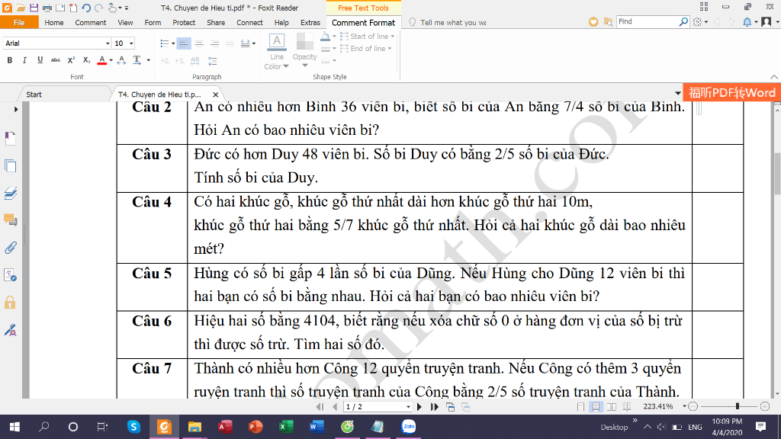
Task: Go to first page button
Action: coord(320,407)
